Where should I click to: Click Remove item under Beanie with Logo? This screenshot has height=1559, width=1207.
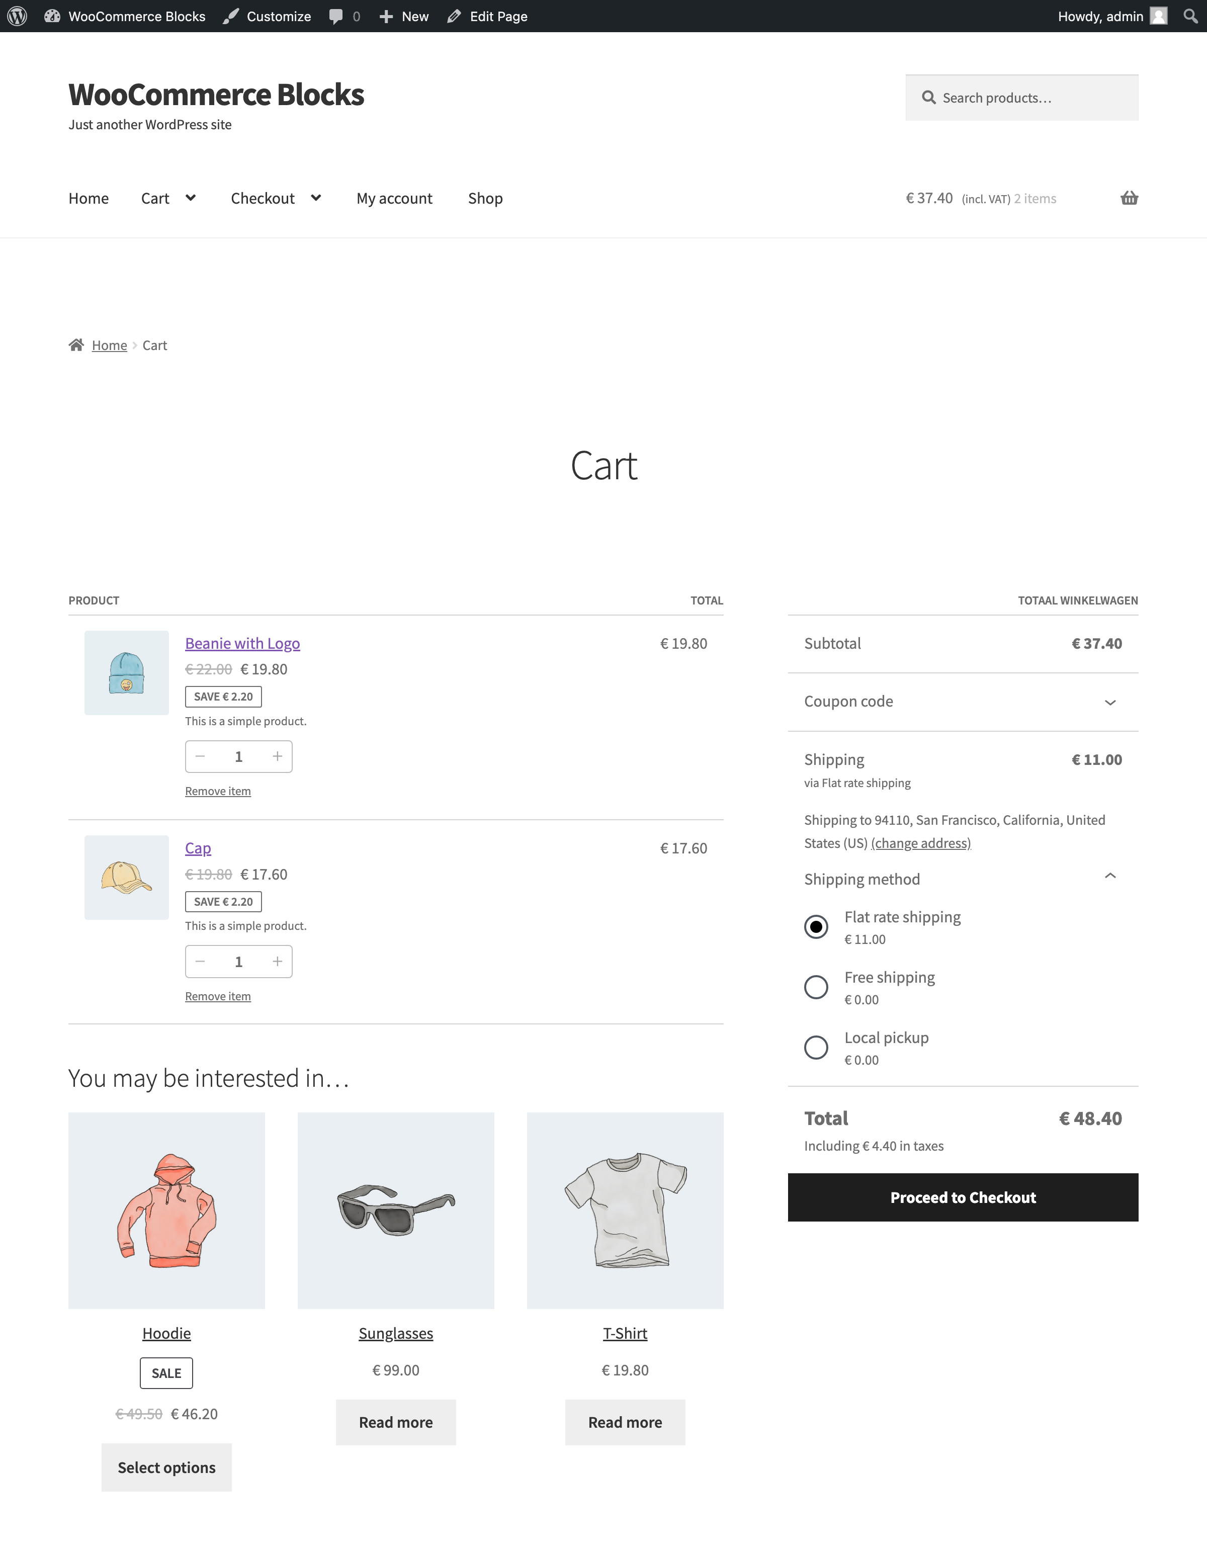pos(218,791)
